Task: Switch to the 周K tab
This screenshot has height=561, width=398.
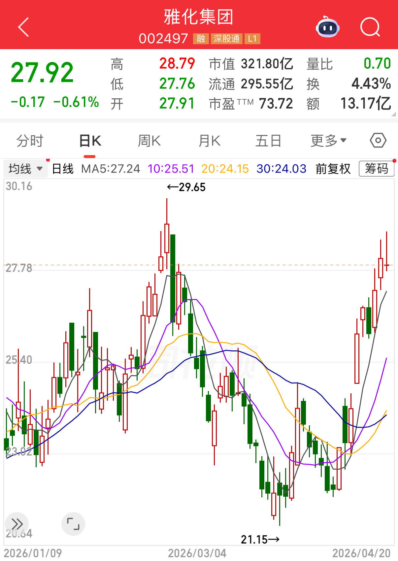Action: tap(149, 141)
